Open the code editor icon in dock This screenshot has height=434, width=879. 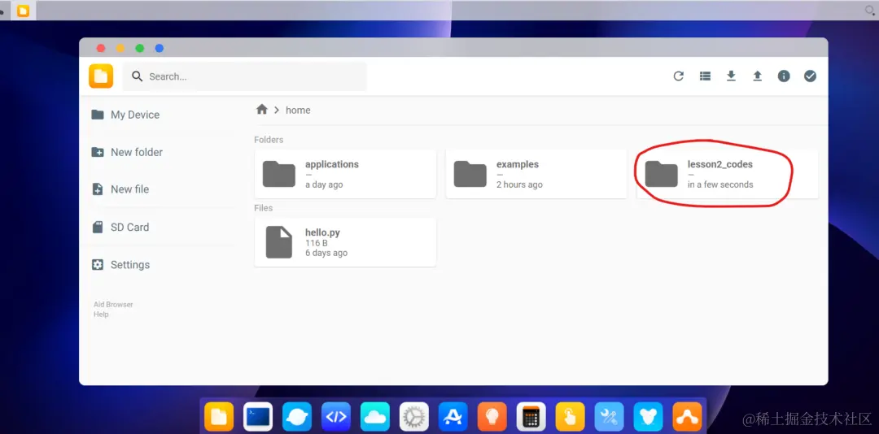336,417
